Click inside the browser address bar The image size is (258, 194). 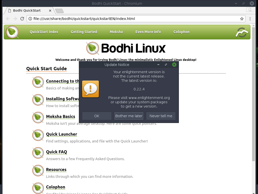coord(126,18)
